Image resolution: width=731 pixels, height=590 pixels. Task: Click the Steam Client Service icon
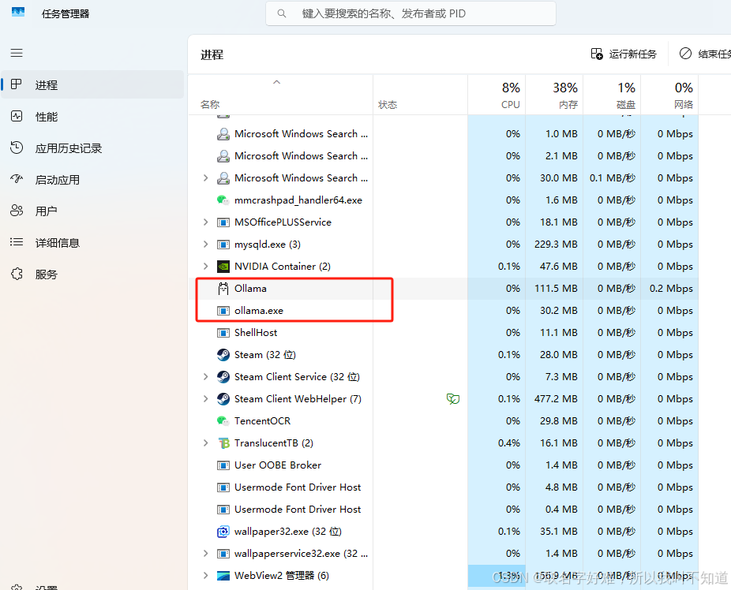click(223, 377)
